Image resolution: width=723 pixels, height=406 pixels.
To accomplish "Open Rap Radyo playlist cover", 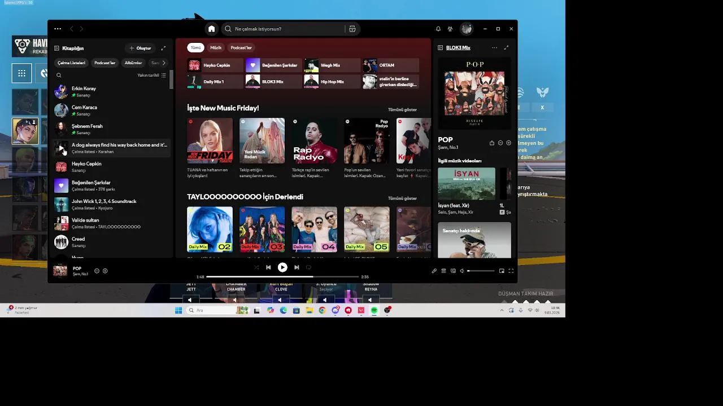I will pyautogui.click(x=314, y=140).
